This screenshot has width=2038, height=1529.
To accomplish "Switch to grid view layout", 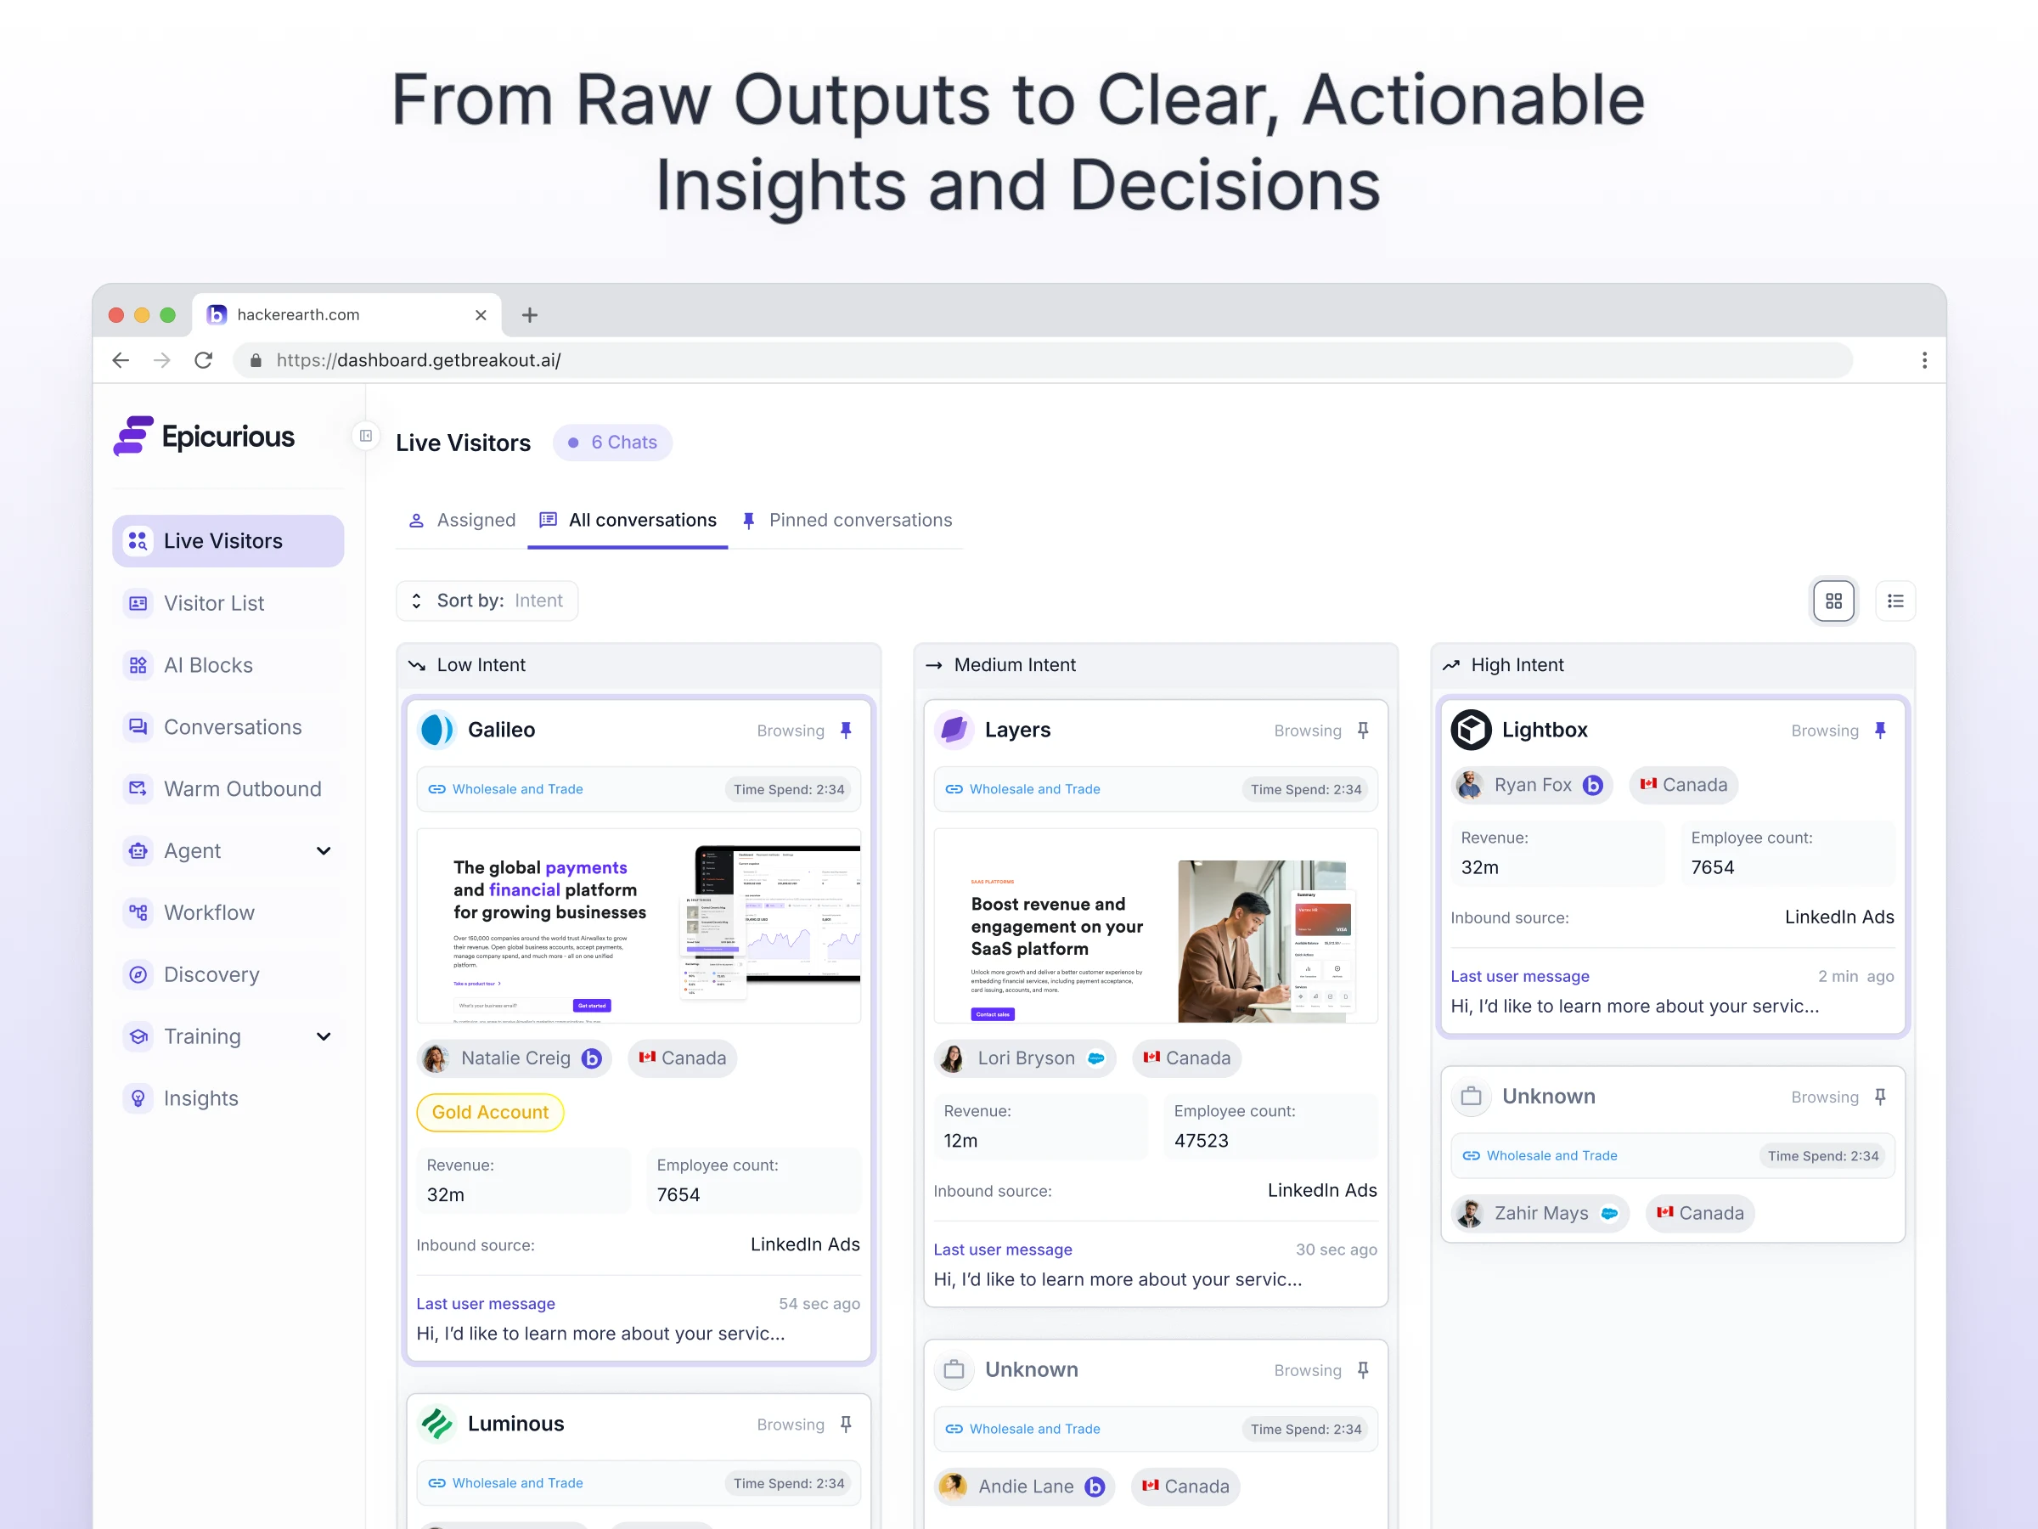I will click(1833, 601).
